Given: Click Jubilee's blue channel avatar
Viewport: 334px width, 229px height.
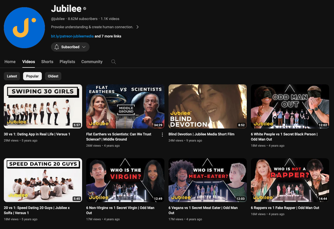Looking at the screenshot, I should click(24, 28).
